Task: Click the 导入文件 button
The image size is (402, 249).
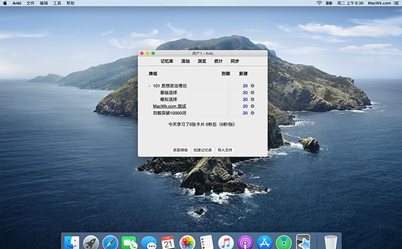Action: 225,150
